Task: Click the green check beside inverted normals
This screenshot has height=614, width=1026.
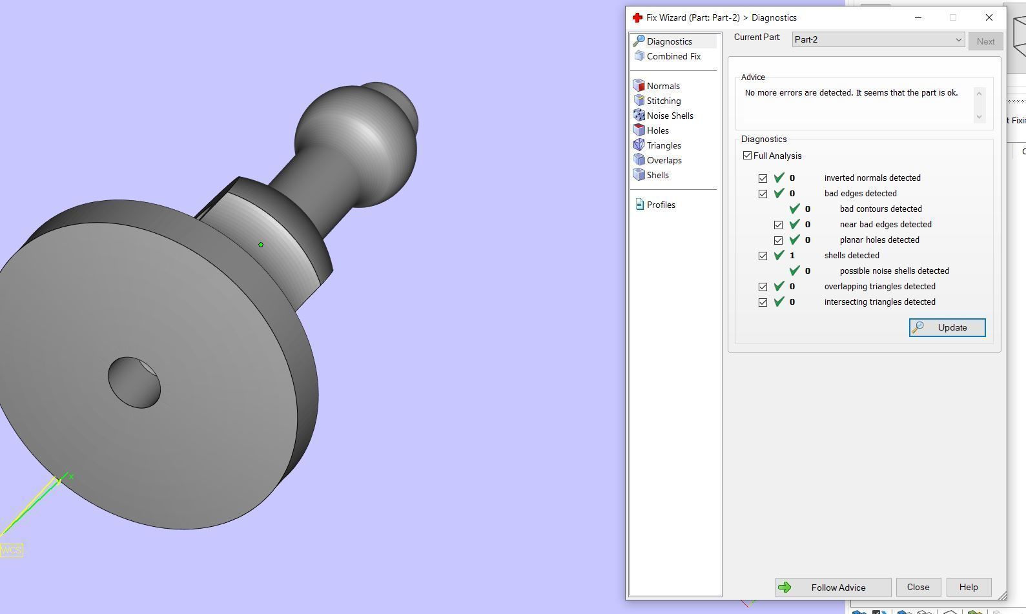Action: (779, 178)
